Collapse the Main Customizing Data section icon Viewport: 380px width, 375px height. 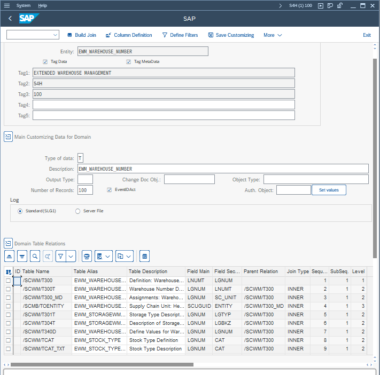click(8, 137)
